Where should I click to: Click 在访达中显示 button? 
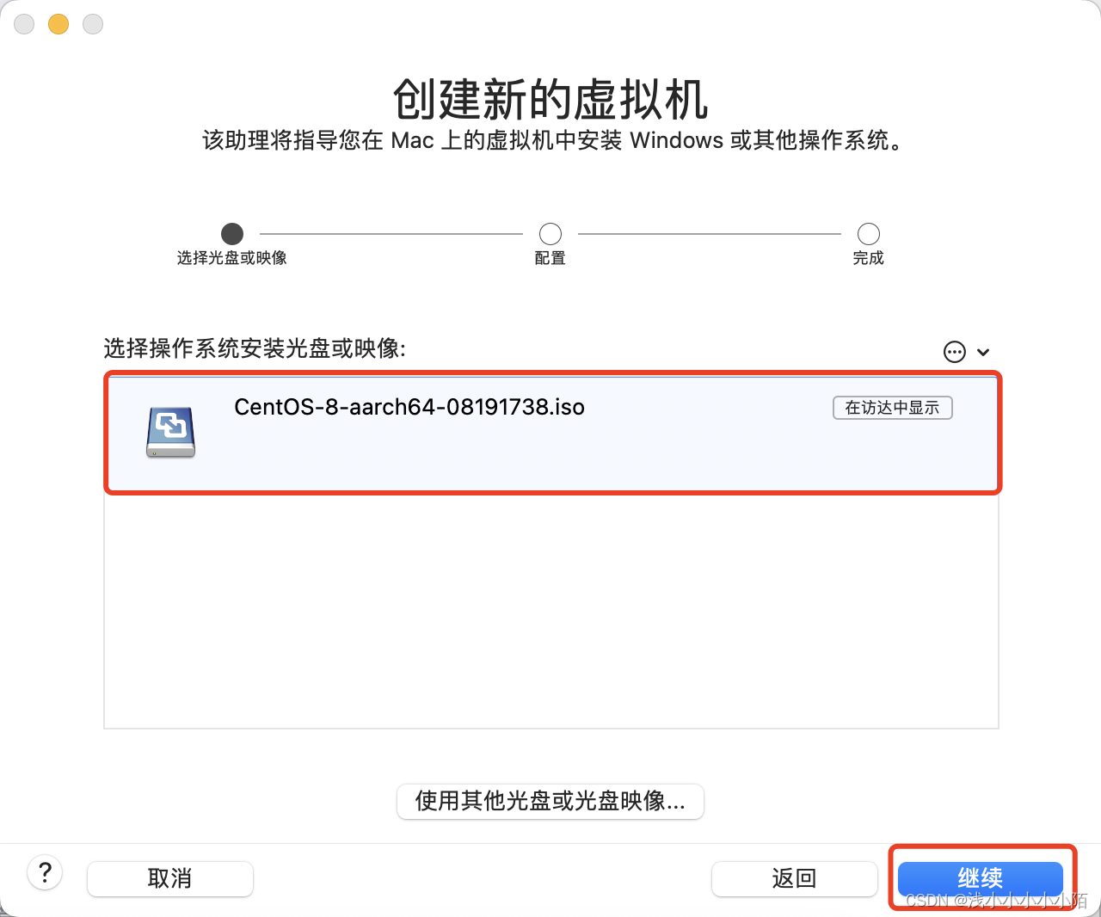893,408
